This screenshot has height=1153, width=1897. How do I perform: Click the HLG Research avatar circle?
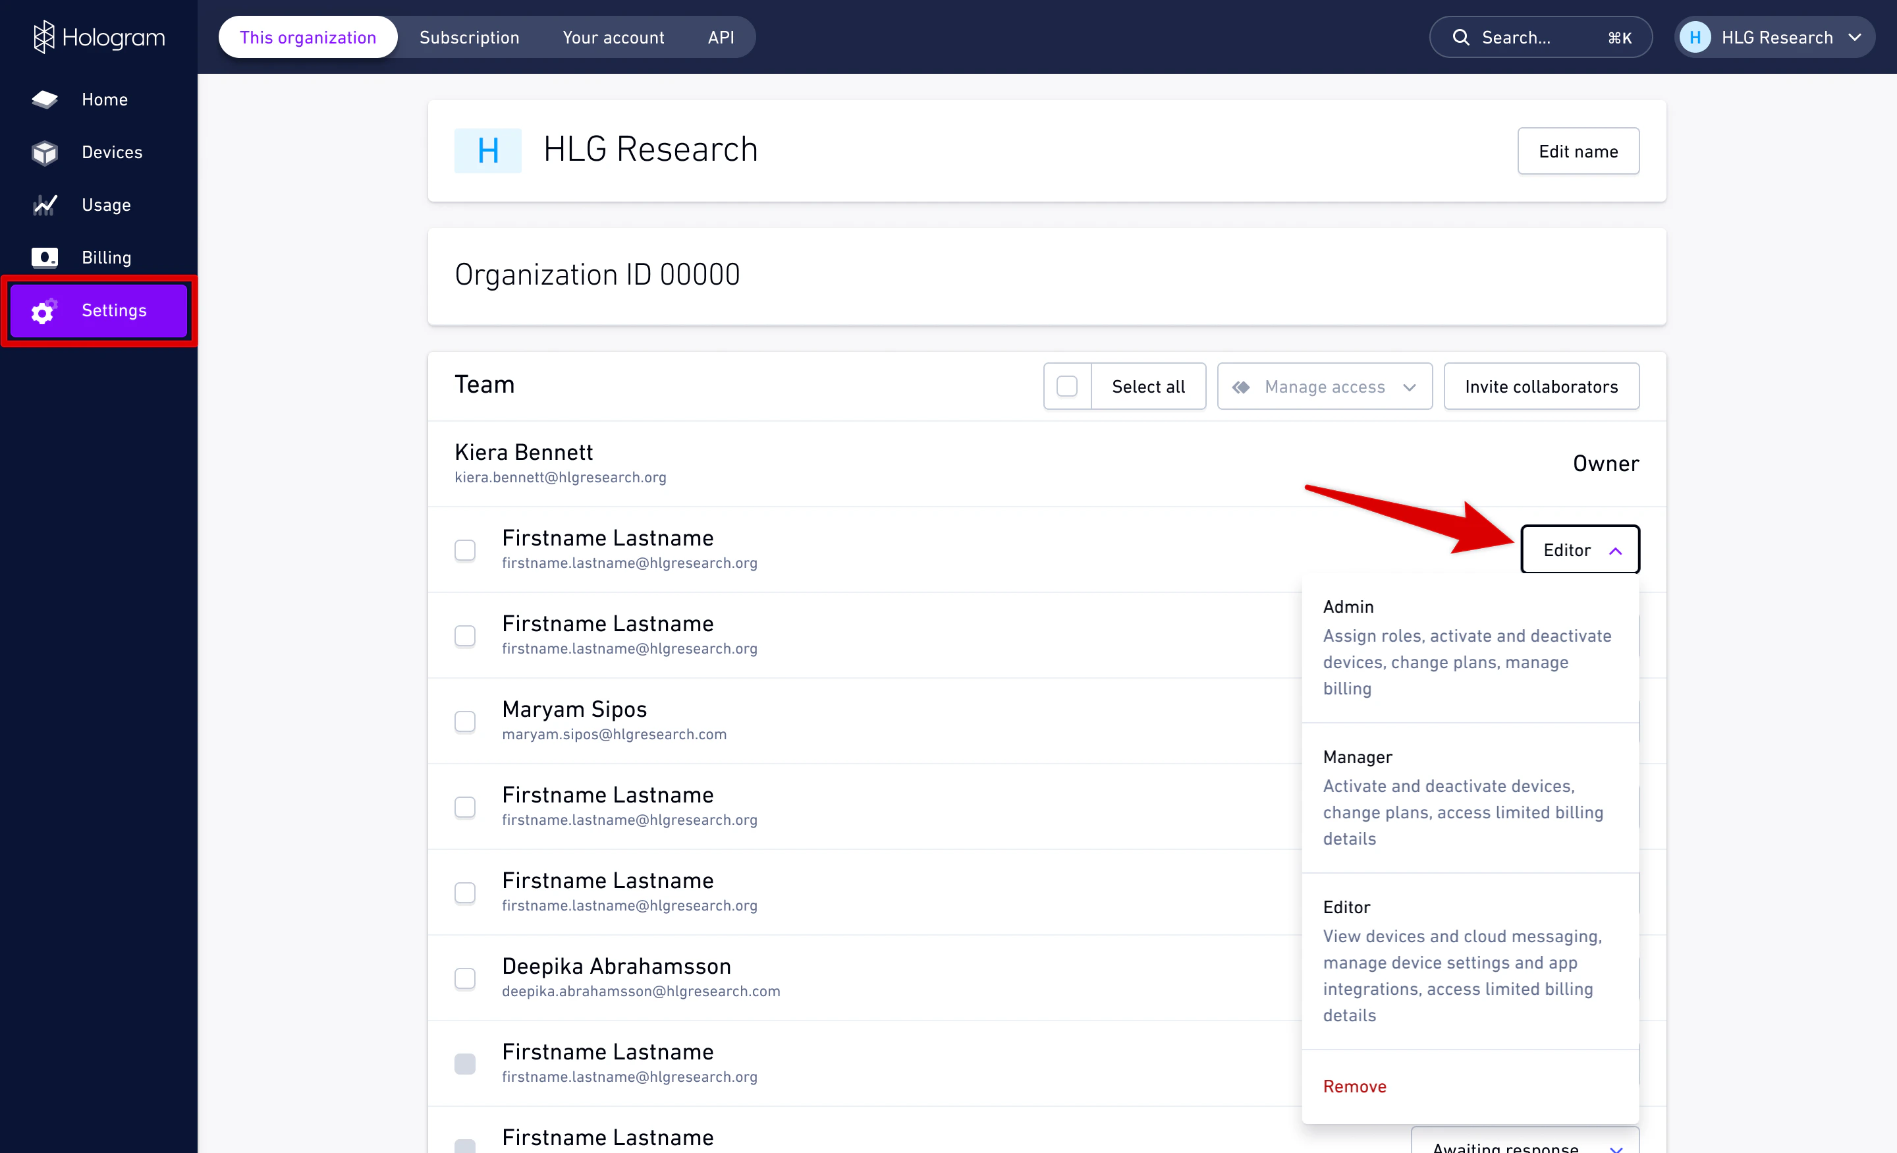(x=1695, y=37)
